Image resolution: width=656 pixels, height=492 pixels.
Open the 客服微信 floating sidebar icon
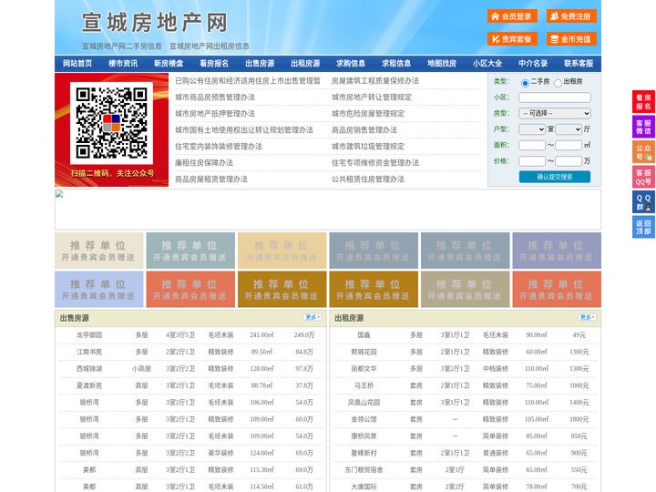(643, 127)
